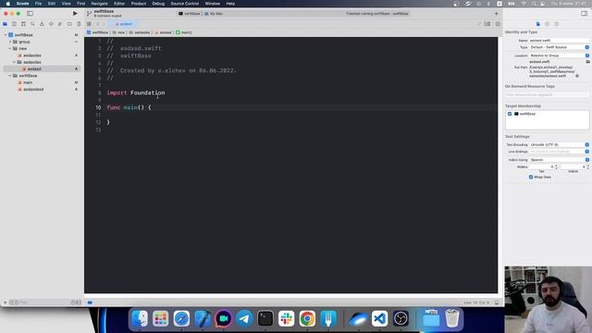This screenshot has width=592, height=333.
Task: Run the swiftBase scheme with play button
Action: (75, 14)
